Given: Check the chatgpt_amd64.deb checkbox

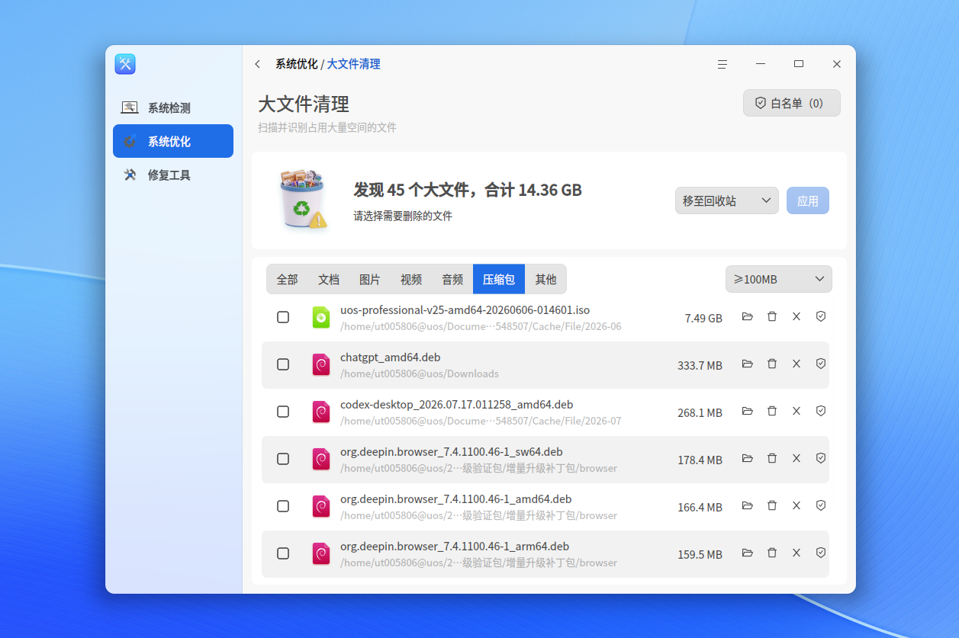Looking at the screenshot, I should click(x=283, y=364).
